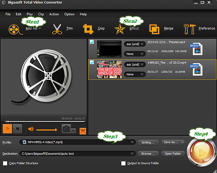Click the Crop label in toolbar
Image resolution: width=217 pixels, height=173 pixels.
click(101, 28)
